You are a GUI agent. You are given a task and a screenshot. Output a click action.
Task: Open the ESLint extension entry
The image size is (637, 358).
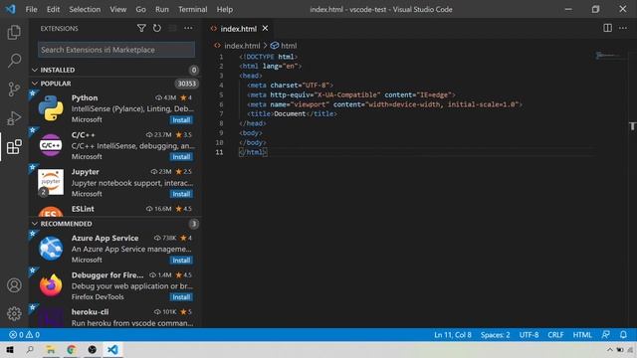115,210
